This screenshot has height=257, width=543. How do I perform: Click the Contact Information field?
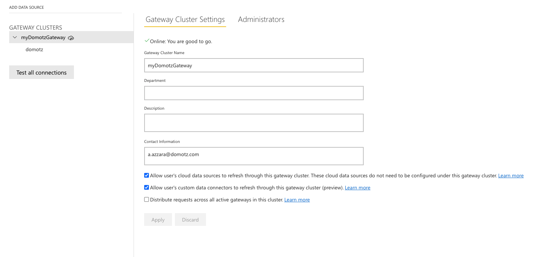[x=254, y=156]
